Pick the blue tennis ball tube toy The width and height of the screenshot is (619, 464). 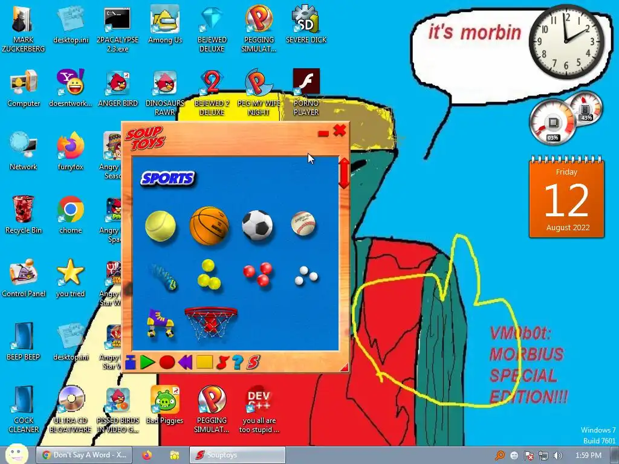pos(164,277)
